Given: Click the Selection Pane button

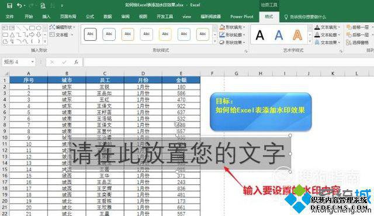Looking at the screenshot, I should pos(358,43).
